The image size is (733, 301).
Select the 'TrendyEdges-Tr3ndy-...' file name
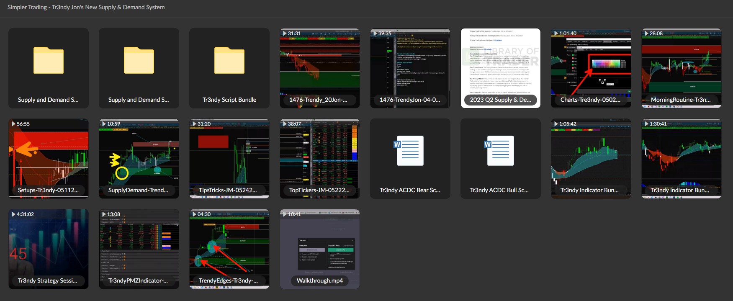click(x=228, y=280)
